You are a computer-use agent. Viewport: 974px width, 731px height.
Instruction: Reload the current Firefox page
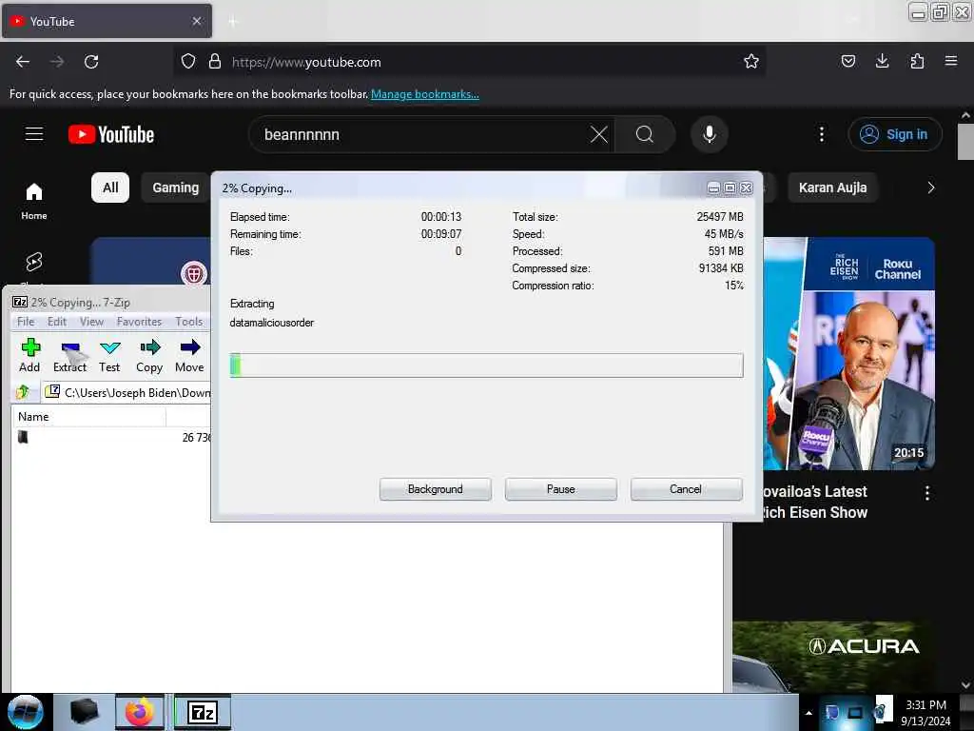pyautogui.click(x=91, y=62)
